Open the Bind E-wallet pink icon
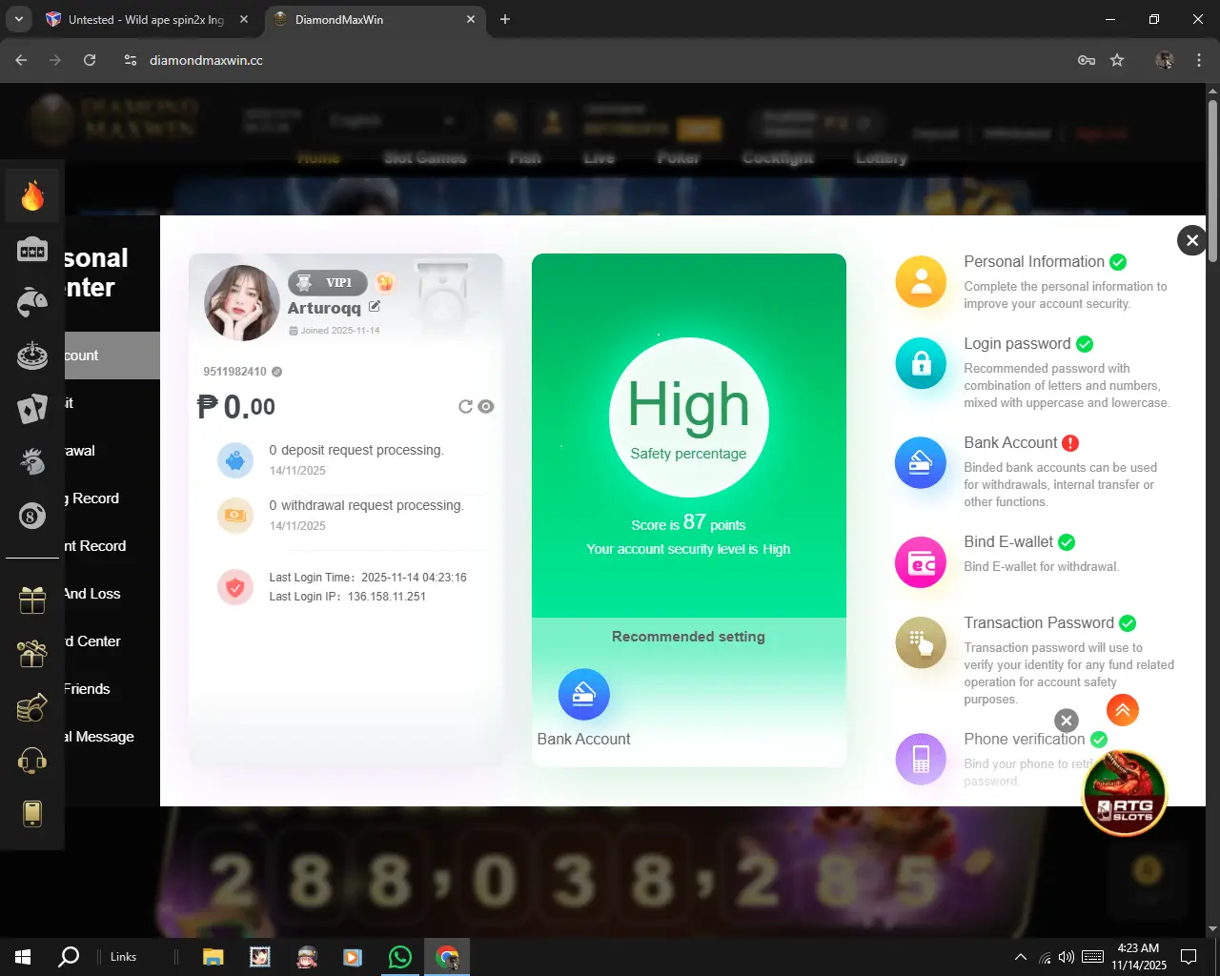This screenshot has height=976, width=1220. 921,562
